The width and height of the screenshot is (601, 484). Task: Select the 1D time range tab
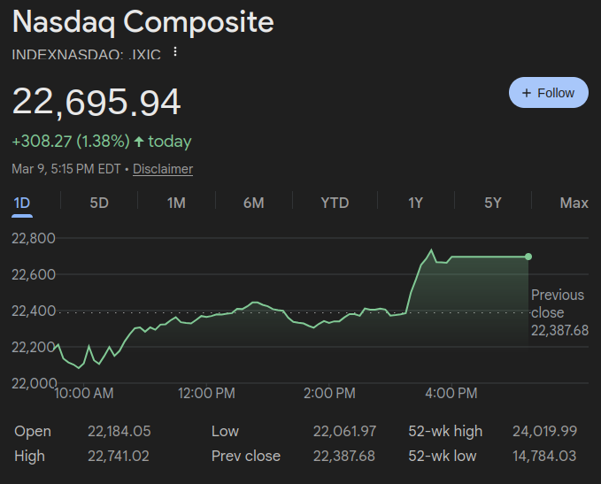point(21,204)
